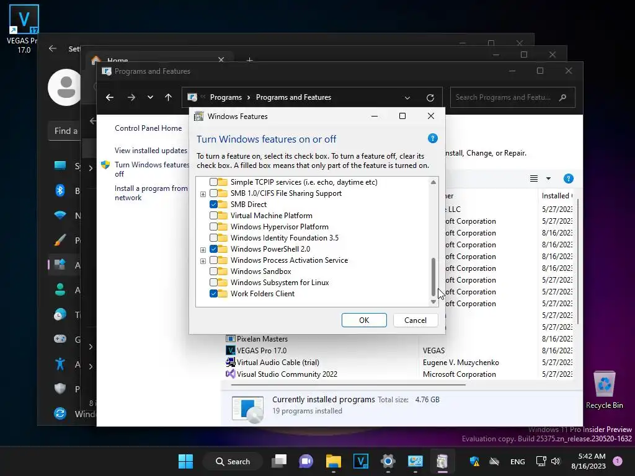Tick the Windows Hypervisor Platform checkbox

click(x=213, y=227)
